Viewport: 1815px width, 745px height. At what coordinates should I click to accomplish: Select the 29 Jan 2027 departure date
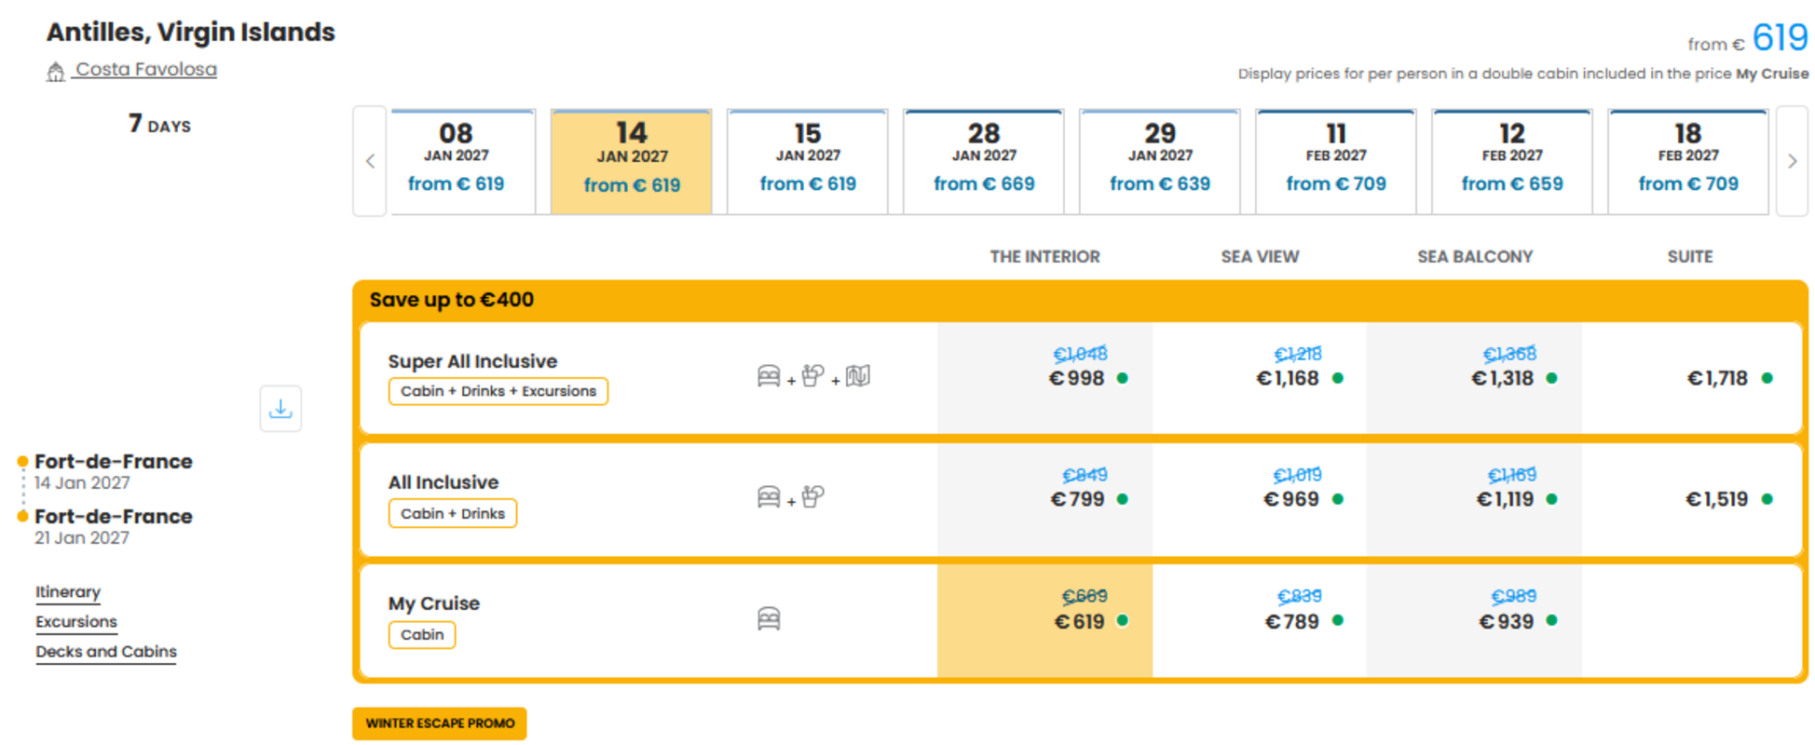pyautogui.click(x=1160, y=161)
